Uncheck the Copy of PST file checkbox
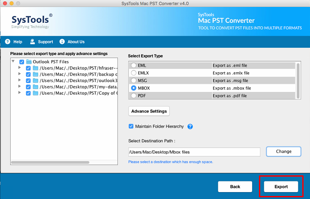This screenshot has height=199, width=310. coord(28,93)
